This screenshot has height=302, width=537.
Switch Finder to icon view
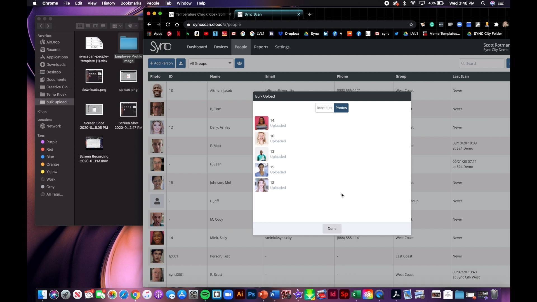(80, 26)
